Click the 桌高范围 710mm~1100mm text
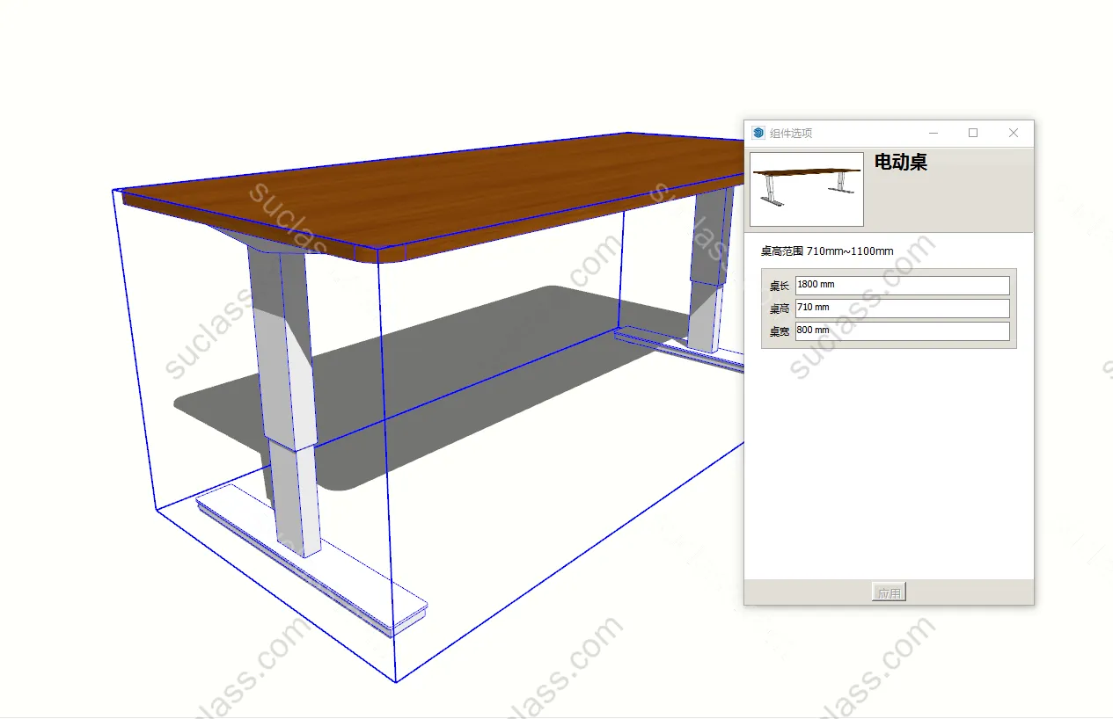 click(827, 251)
